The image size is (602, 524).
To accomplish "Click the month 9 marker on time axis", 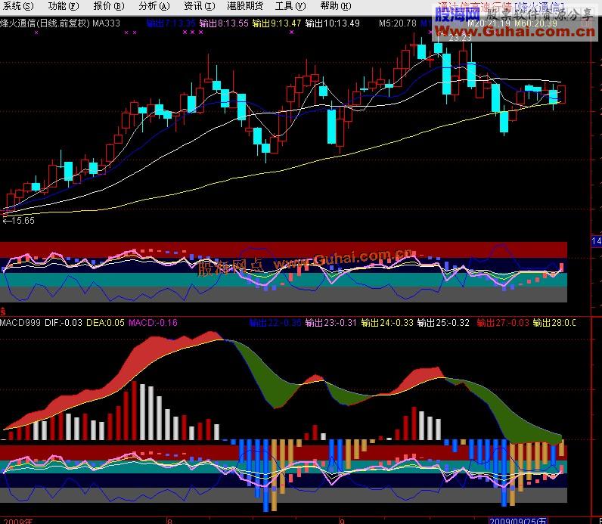I will tap(342, 521).
